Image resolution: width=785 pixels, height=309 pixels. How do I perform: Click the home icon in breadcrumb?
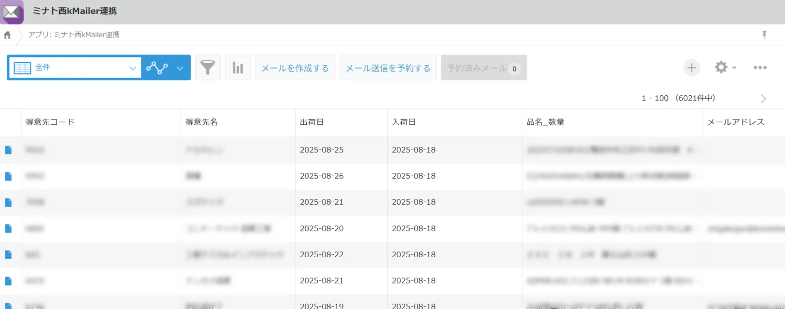(7, 35)
